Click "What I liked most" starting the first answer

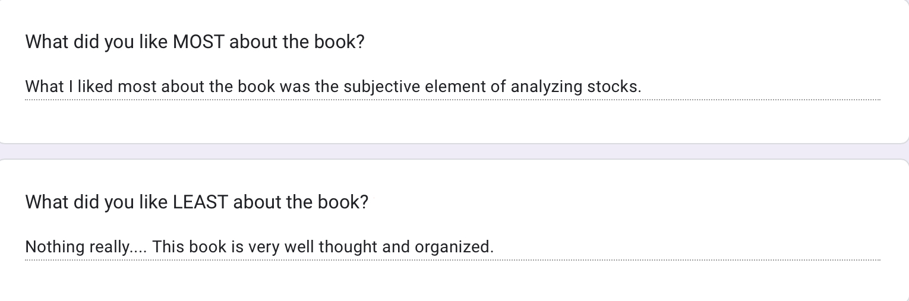click(x=70, y=87)
